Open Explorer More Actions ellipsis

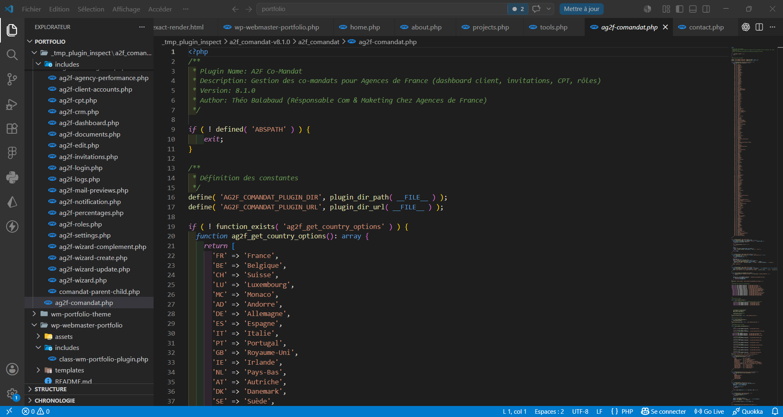tap(142, 27)
